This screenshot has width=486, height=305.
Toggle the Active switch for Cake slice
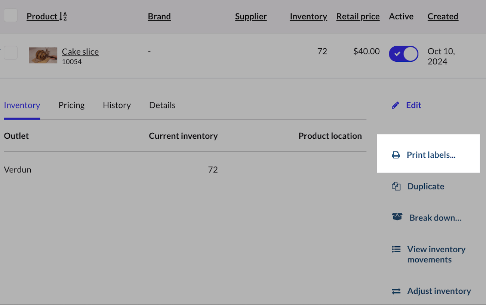click(x=403, y=54)
